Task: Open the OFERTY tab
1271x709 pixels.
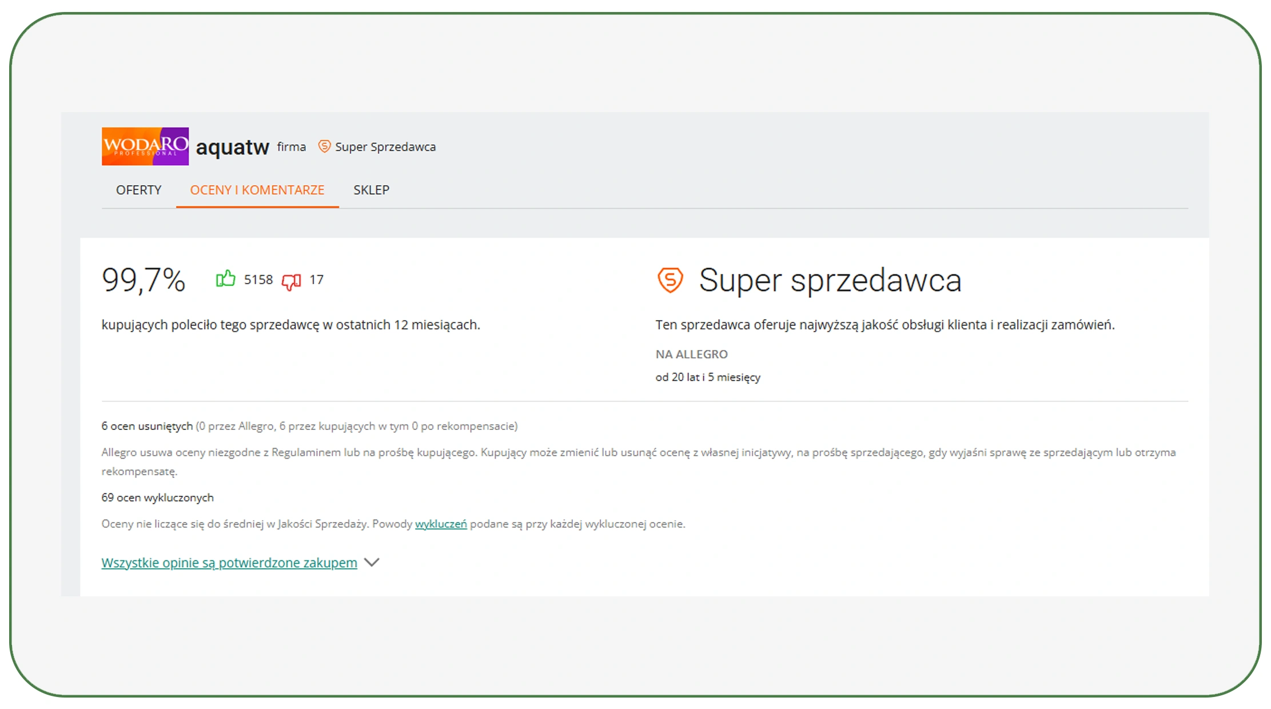Action: coord(138,190)
